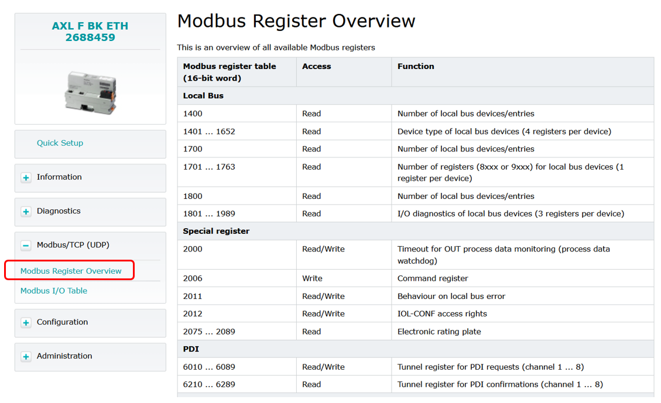
Task: Click the AXL F BK ETH device image
Action: pyautogui.click(x=90, y=91)
